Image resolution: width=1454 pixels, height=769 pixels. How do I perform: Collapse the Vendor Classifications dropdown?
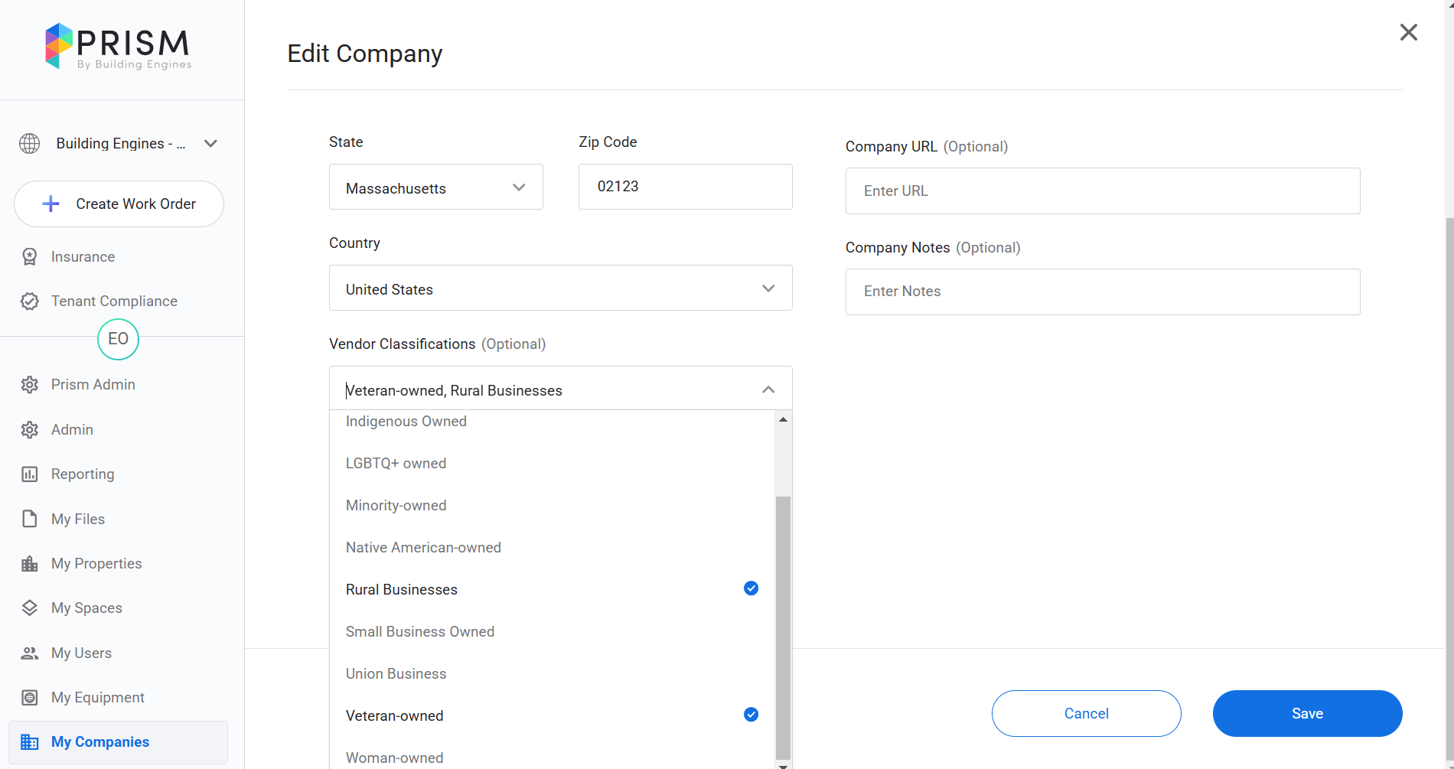(x=768, y=390)
